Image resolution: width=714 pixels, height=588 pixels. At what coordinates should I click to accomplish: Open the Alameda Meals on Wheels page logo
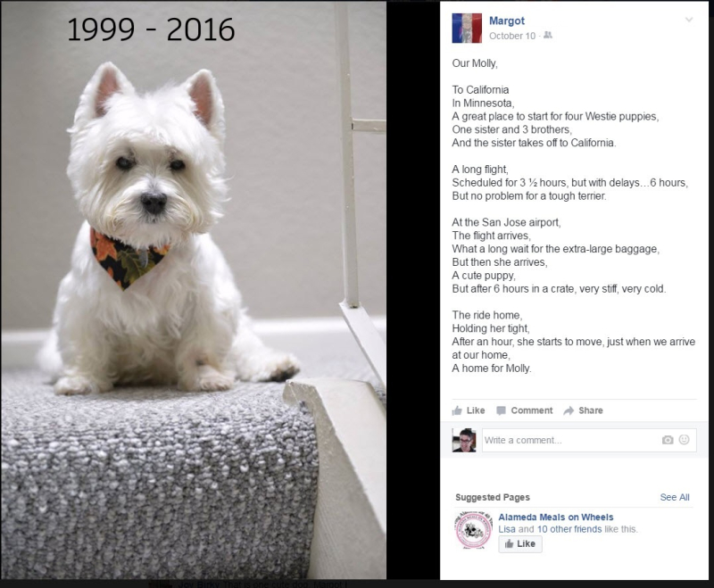[473, 530]
